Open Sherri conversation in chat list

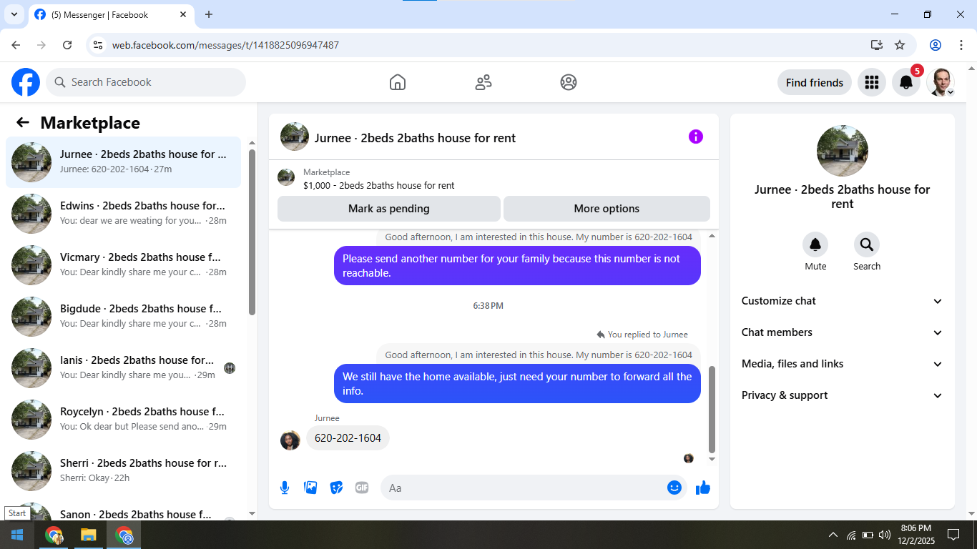coord(124,470)
